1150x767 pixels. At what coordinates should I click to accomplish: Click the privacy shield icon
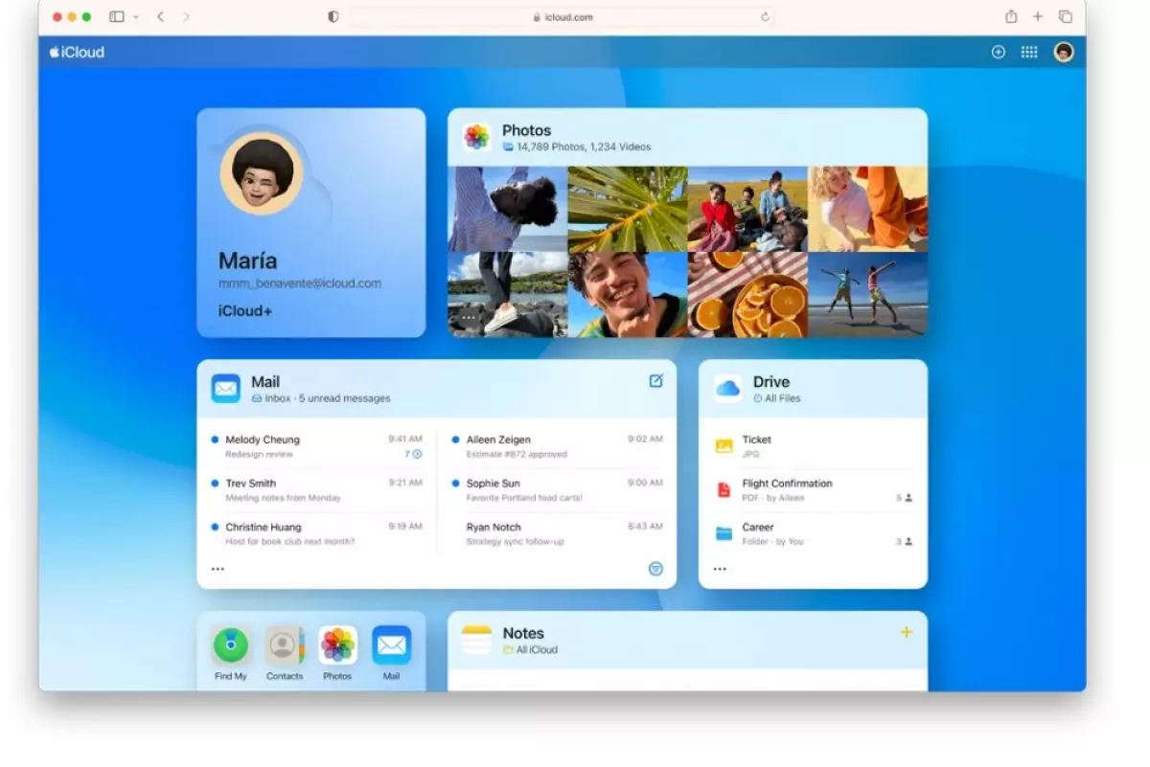tap(333, 16)
